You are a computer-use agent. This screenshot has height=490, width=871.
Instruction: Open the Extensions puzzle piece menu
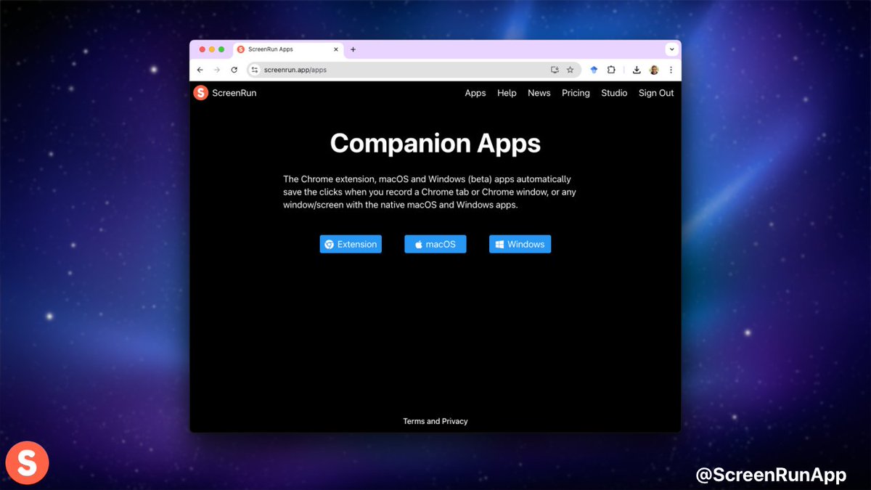click(x=611, y=70)
